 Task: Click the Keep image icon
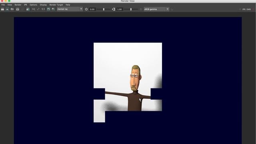[x=48, y=9]
